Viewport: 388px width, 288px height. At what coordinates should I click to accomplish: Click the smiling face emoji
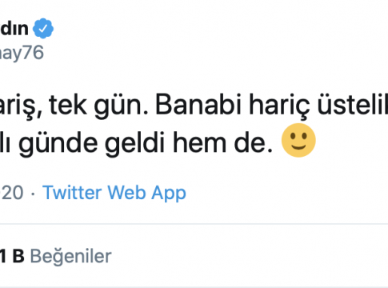click(x=298, y=140)
